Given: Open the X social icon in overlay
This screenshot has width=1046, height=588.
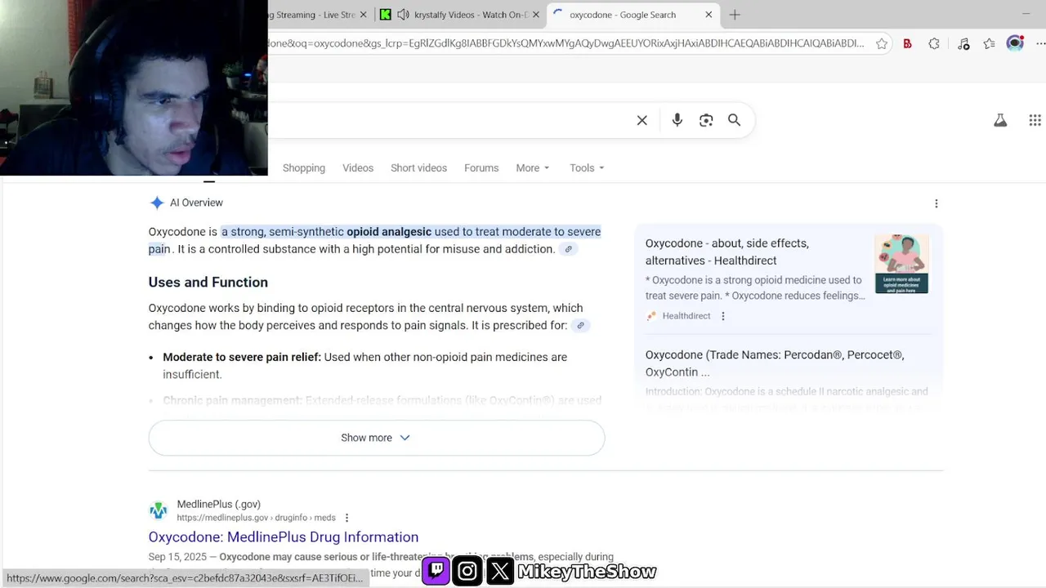Looking at the screenshot, I should click(500, 571).
